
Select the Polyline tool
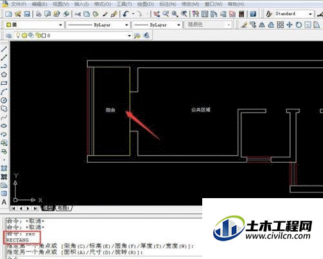(4, 66)
